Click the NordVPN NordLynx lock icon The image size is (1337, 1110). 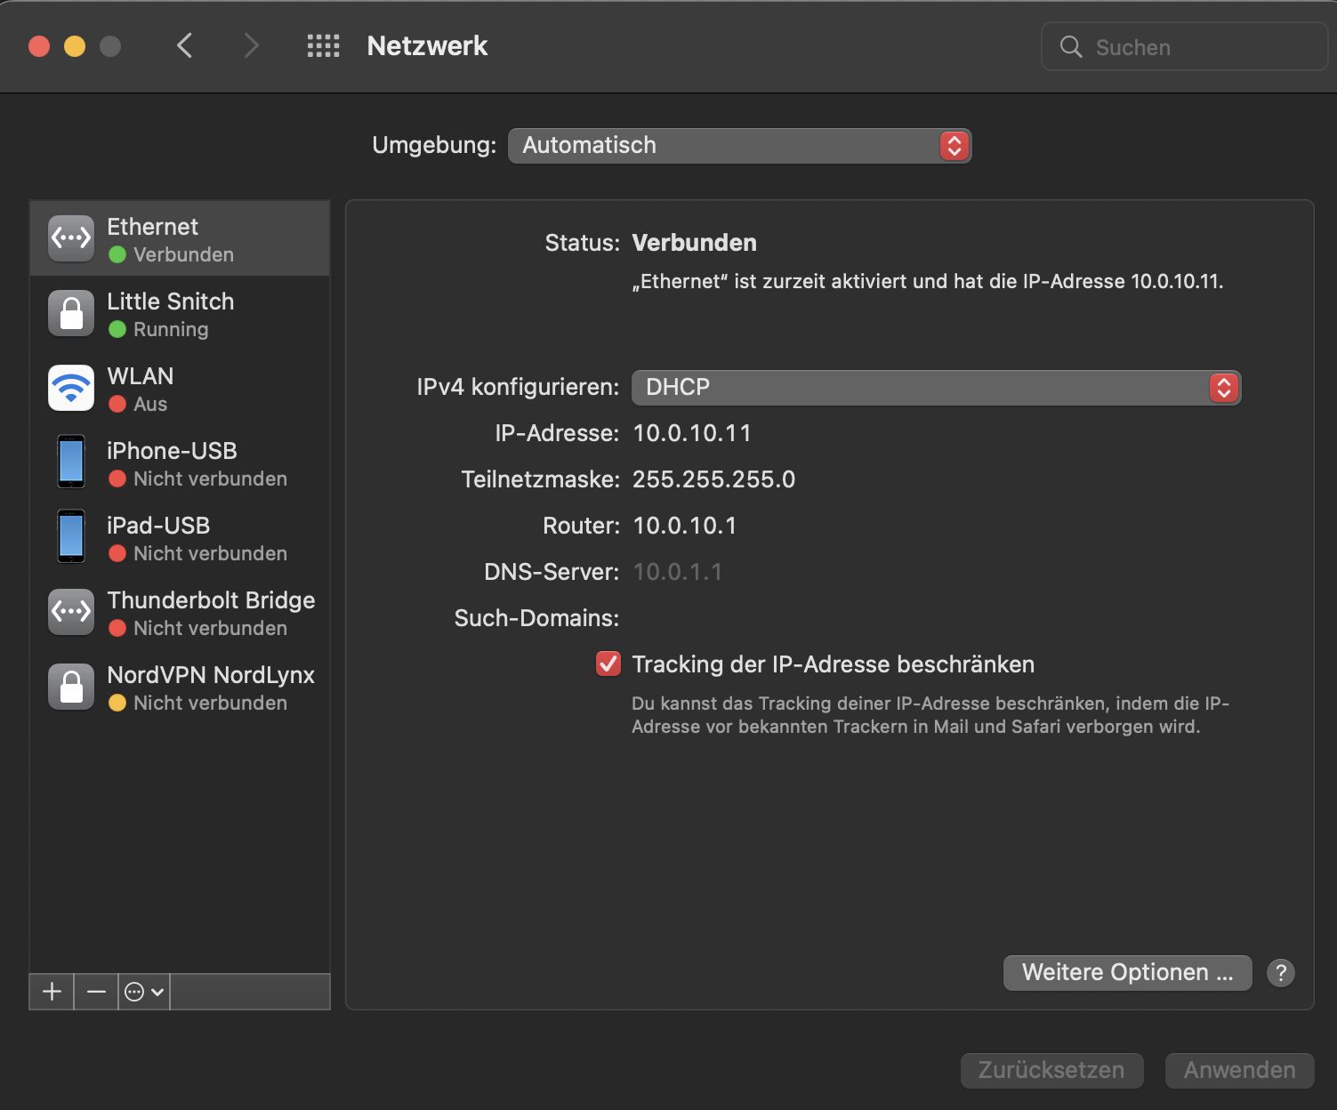tap(71, 687)
